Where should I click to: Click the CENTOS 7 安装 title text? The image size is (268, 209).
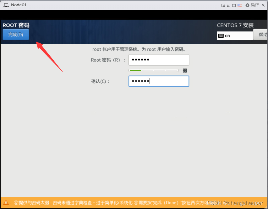[x=235, y=25]
